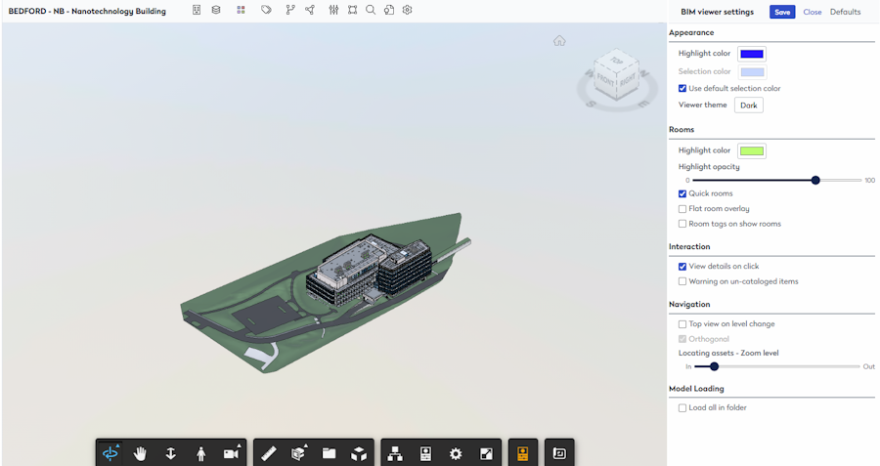Select the Pan hand tool

pyautogui.click(x=140, y=453)
